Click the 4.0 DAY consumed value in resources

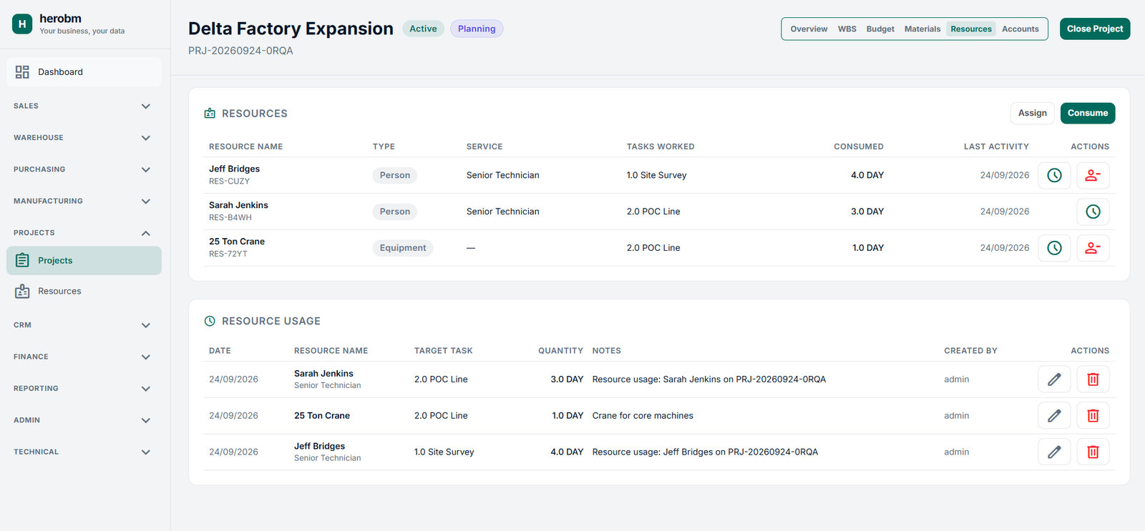[867, 175]
